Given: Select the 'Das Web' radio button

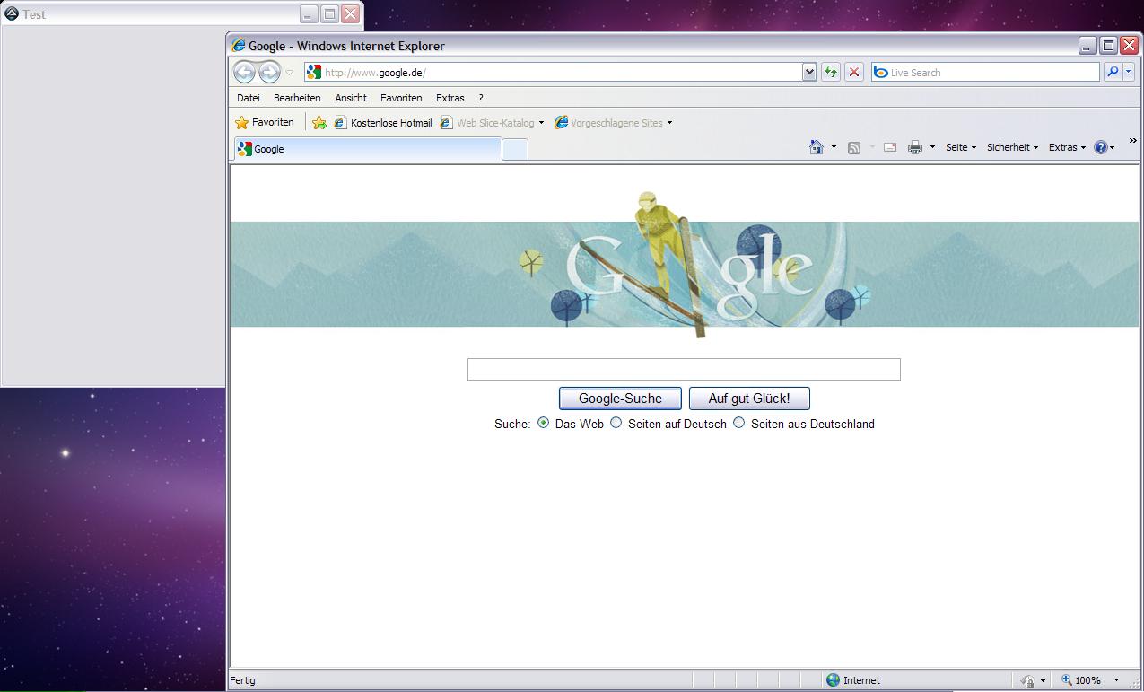Looking at the screenshot, I should (x=543, y=423).
